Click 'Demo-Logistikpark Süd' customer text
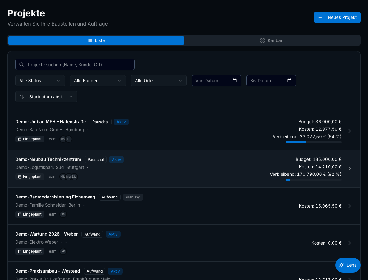The height and width of the screenshot is (280, 368). click(39, 167)
